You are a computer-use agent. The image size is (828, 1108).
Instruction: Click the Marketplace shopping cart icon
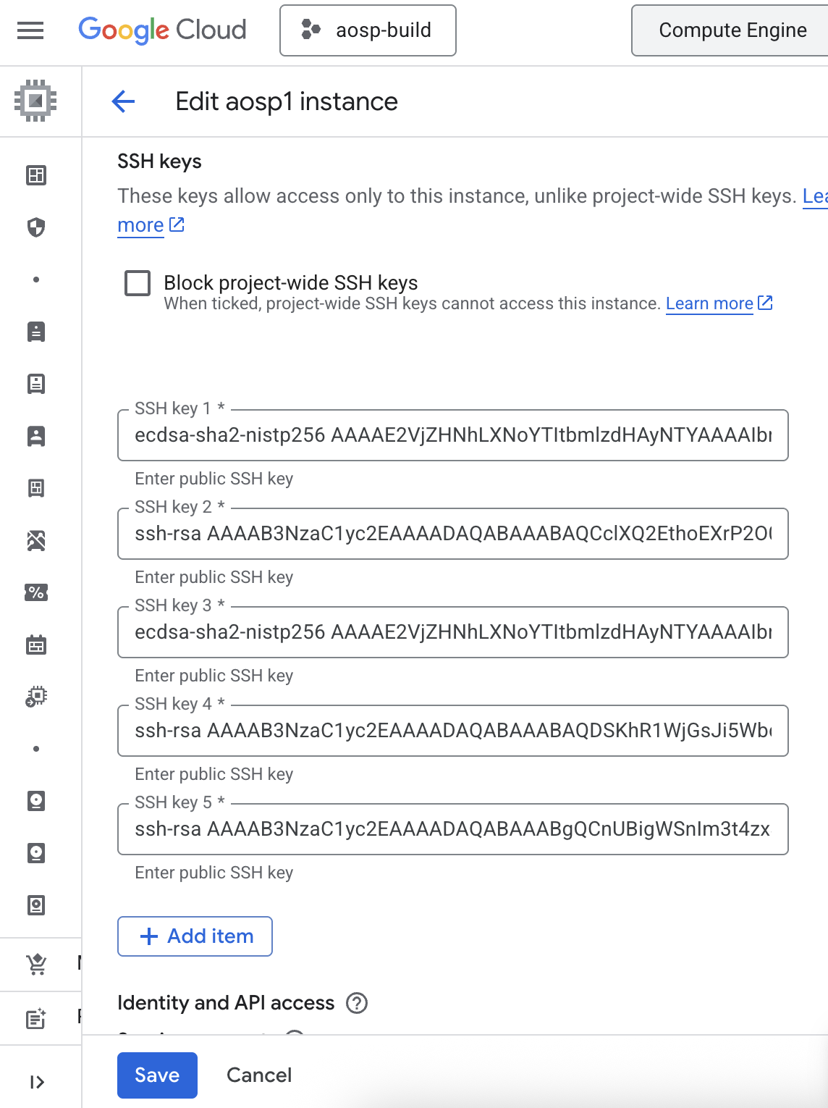point(35,964)
